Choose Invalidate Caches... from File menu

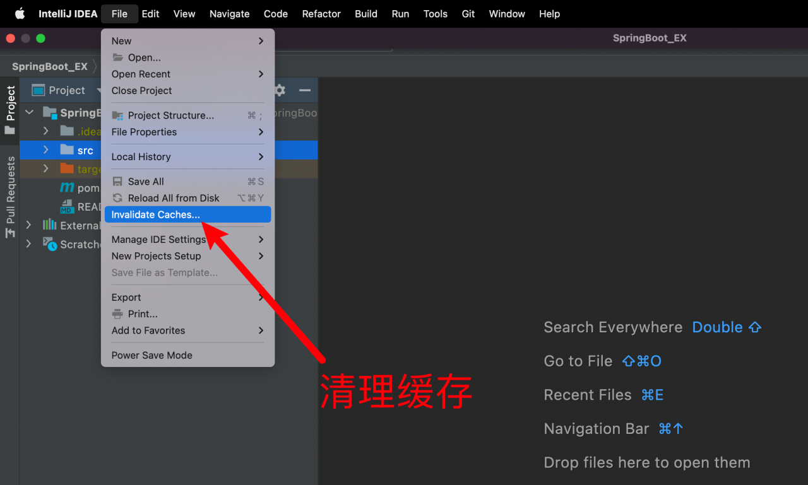click(187, 214)
